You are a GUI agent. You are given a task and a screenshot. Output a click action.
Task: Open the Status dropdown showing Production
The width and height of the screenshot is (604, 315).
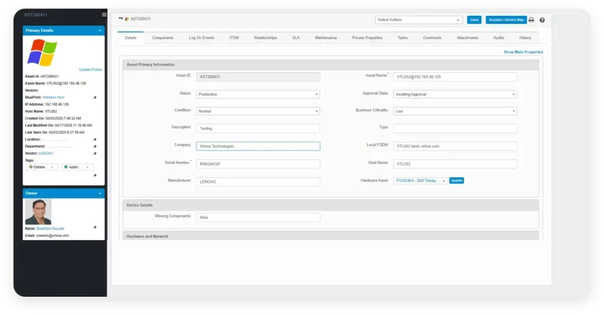[258, 94]
